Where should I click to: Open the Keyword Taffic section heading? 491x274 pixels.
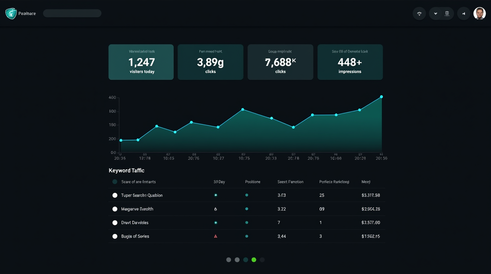point(126,171)
